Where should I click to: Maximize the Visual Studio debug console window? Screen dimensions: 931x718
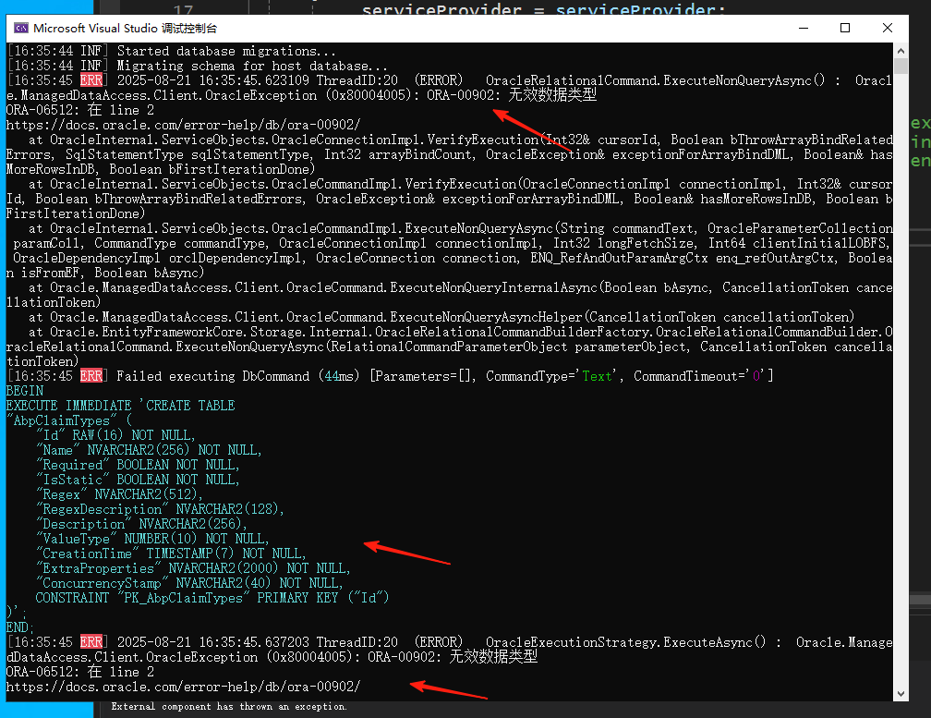coord(845,28)
